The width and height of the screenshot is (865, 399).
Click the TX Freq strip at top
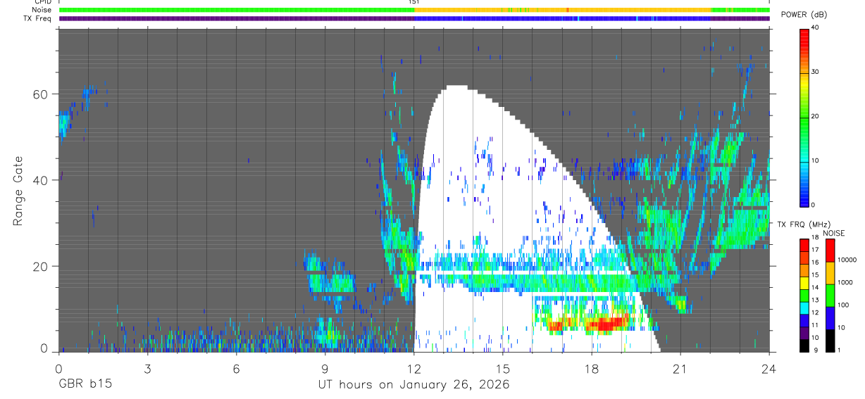point(414,18)
